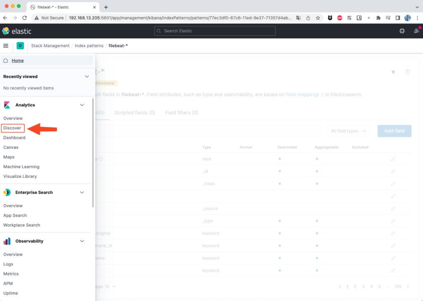The height and width of the screenshot is (301, 423).
Task: Select the filebeat-* browser tab
Action: pyautogui.click(x=63, y=7)
